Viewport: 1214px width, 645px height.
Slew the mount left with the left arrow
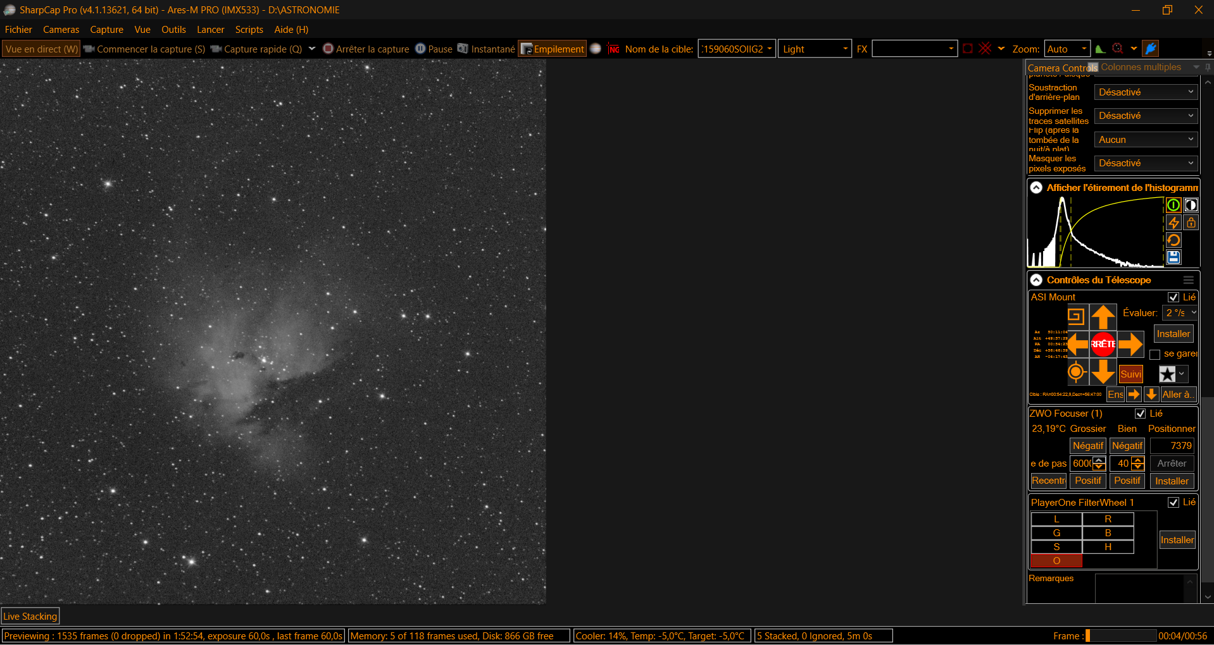[x=1077, y=345]
